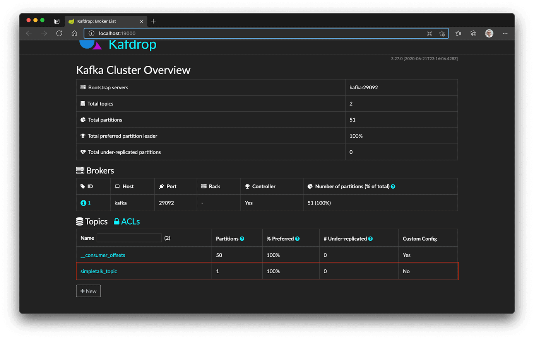Open the browser home page icon
The image size is (534, 339).
(74, 33)
